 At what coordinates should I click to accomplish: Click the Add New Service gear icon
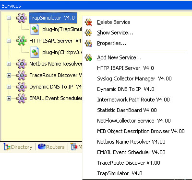coord(88,57)
